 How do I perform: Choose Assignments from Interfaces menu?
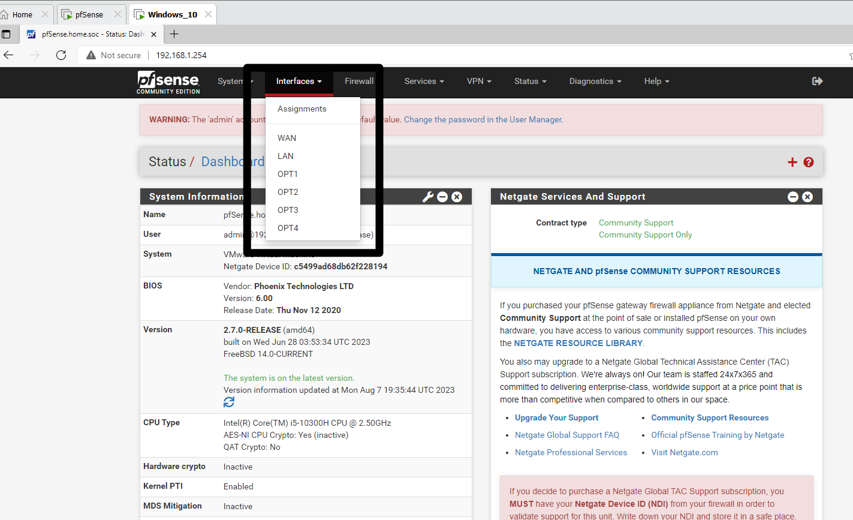coord(313,109)
